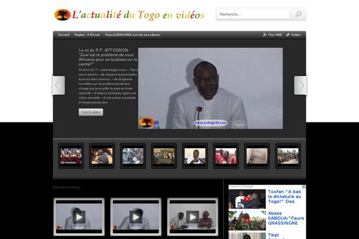Click the magnifier search button
The width and height of the screenshot is (359, 239).
pos(298,14)
